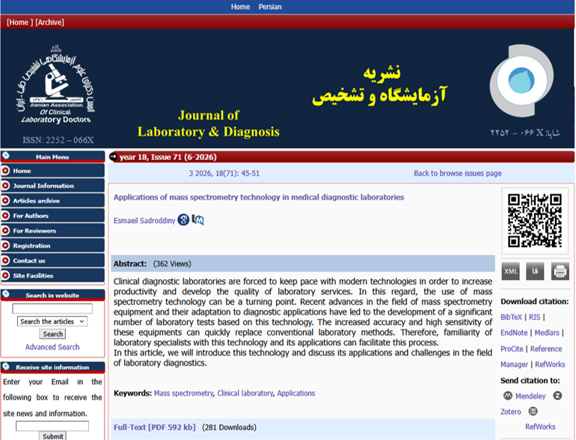Download citation for EndNote
The height and width of the screenshot is (440, 576).
tap(514, 333)
